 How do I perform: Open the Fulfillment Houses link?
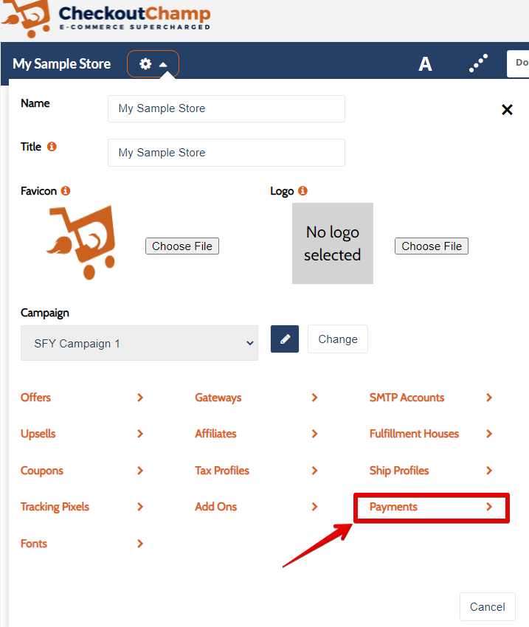(414, 434)
